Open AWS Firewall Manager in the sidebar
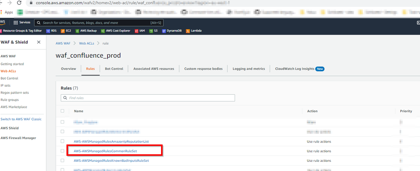The image size is (420, 171). pyautogui.click(x=18, y=138)
